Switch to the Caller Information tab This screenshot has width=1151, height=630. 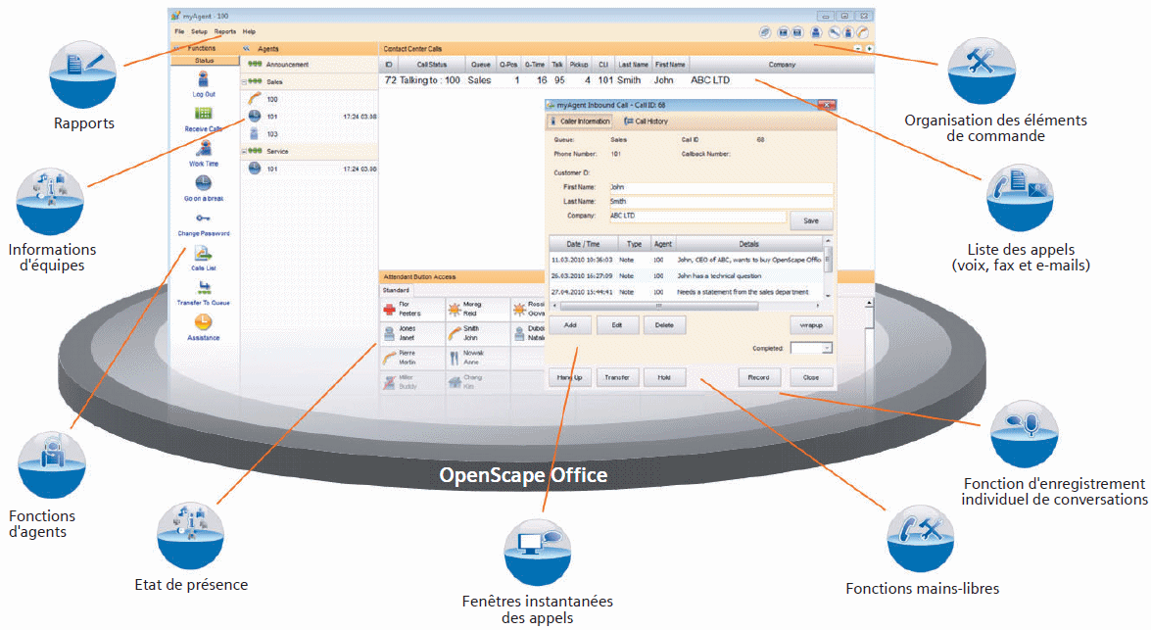click(x=580, y=121)
